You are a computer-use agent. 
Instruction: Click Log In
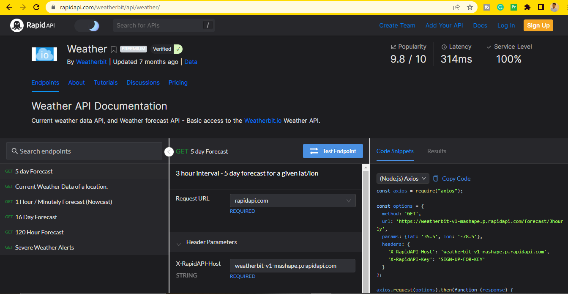click(506, 25)
